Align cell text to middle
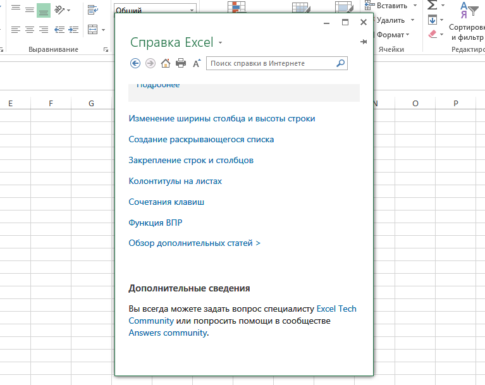The image size is (485, 385). point(30,9)
